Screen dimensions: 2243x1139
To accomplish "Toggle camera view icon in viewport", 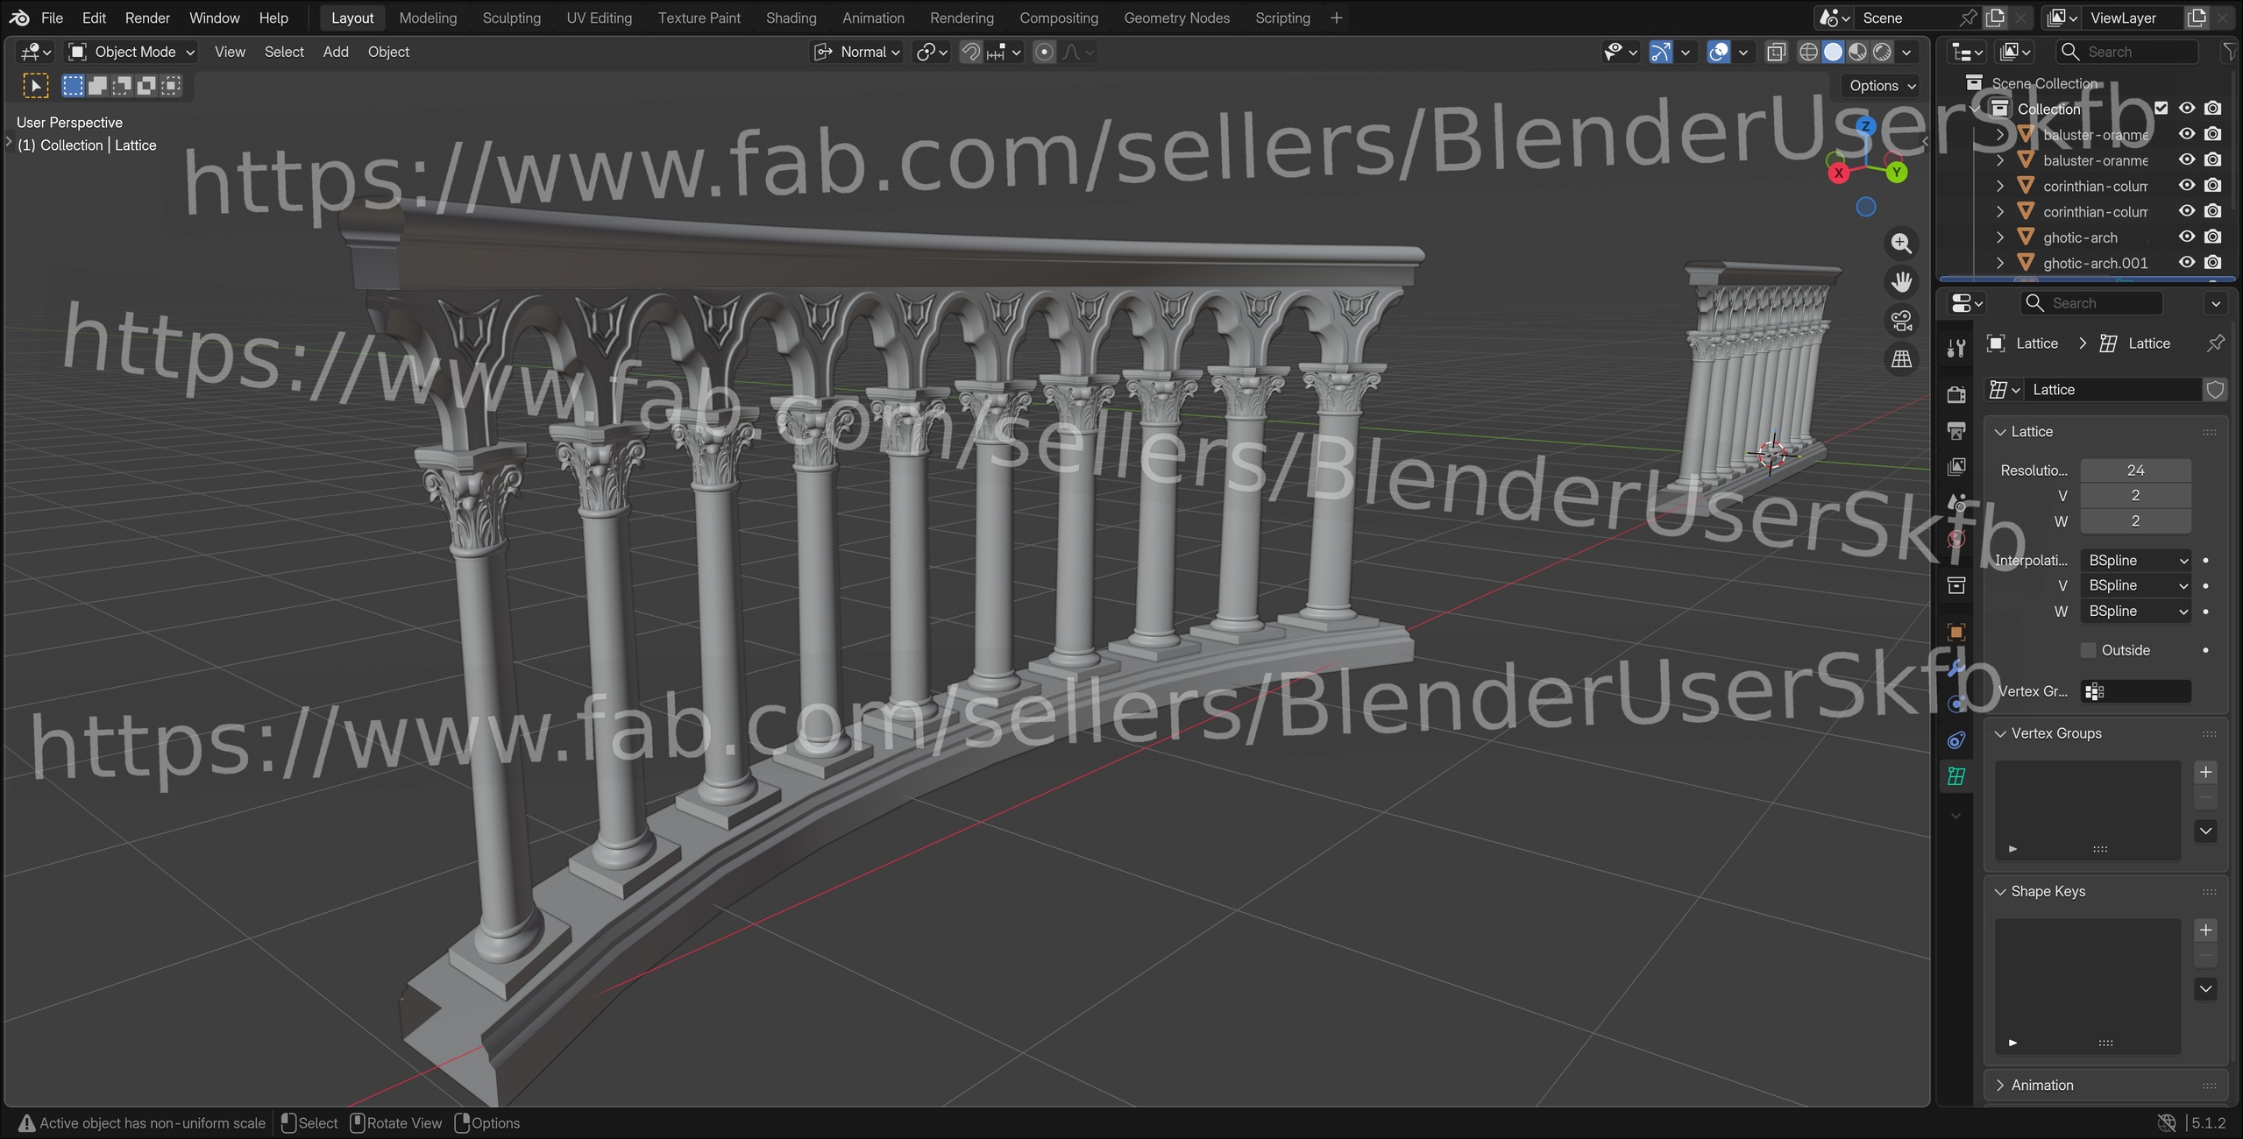I will [x=1901, y=321].
